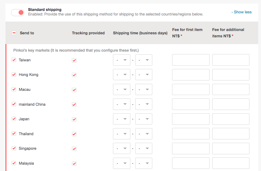Click Malaysia first item fee field
The width and height of the screenshot is (261, 171).
point(191,163)
